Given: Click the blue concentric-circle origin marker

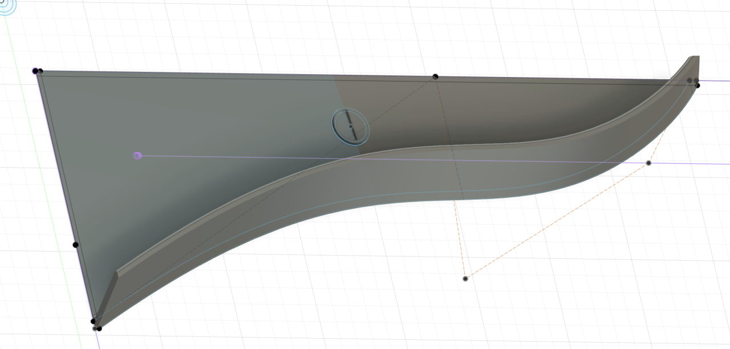Looking at the screenshot, I should tap(6, 5).
